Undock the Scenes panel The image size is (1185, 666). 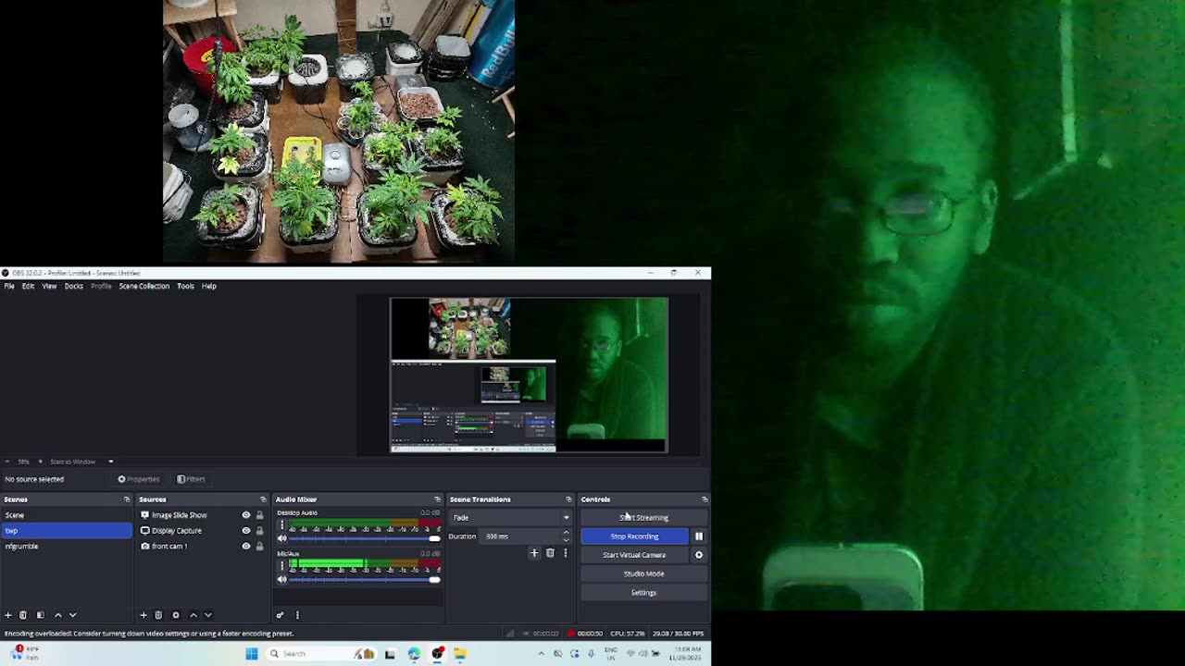tap(127, 499)
